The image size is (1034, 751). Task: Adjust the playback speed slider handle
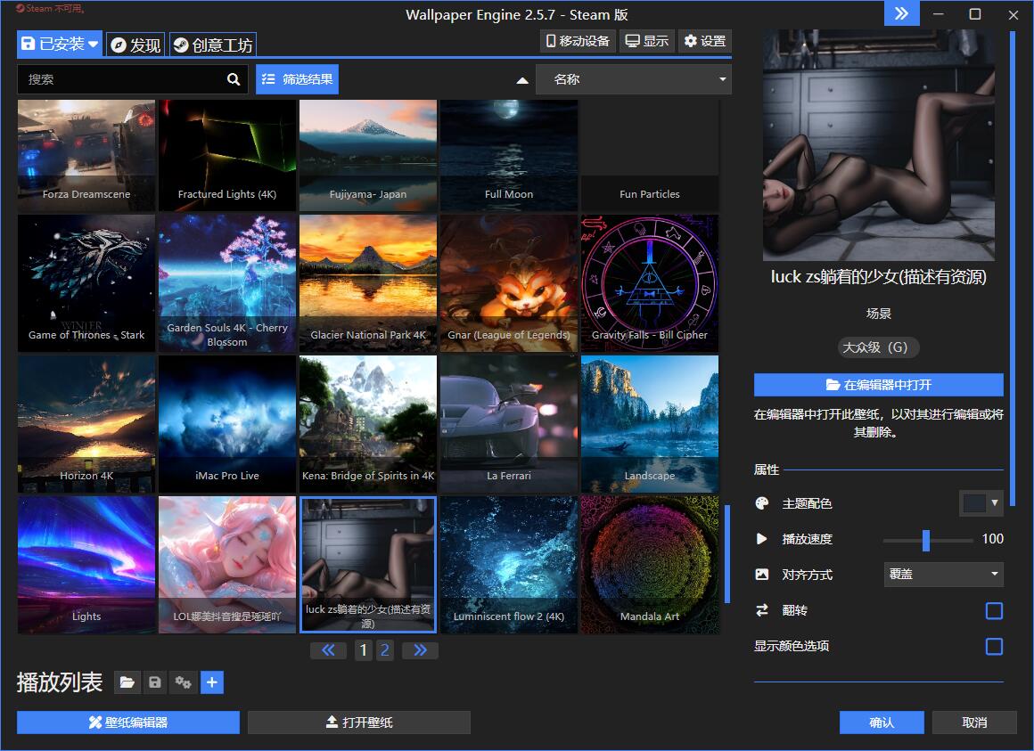(x=926, y=540)
